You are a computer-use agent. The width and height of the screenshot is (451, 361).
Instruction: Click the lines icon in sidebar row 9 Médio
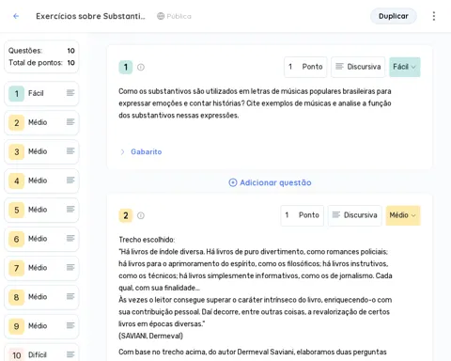click(70, 325)
